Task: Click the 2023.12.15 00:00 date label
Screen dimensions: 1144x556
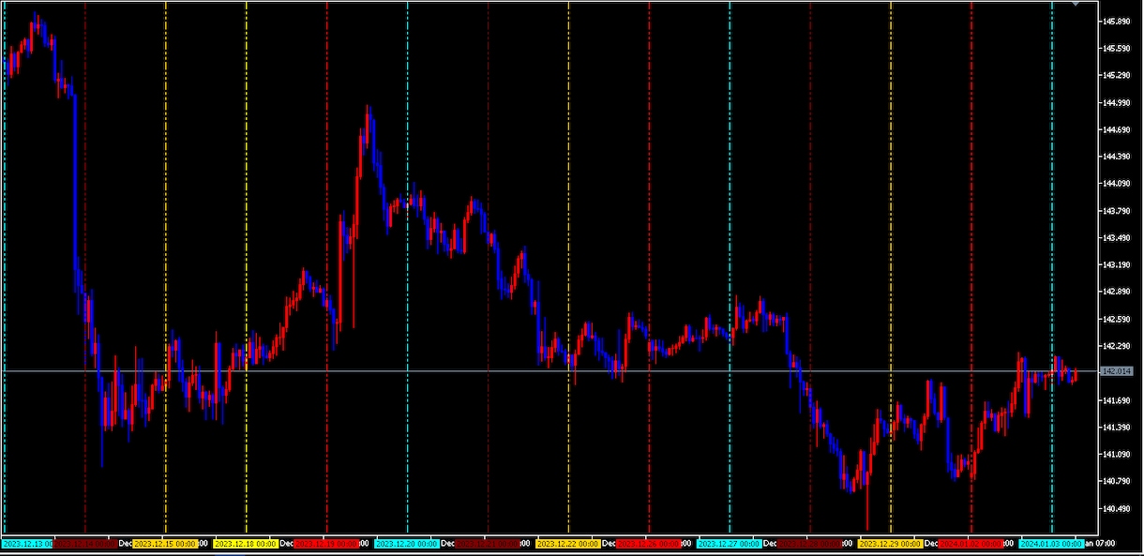Action: (166, 543)
